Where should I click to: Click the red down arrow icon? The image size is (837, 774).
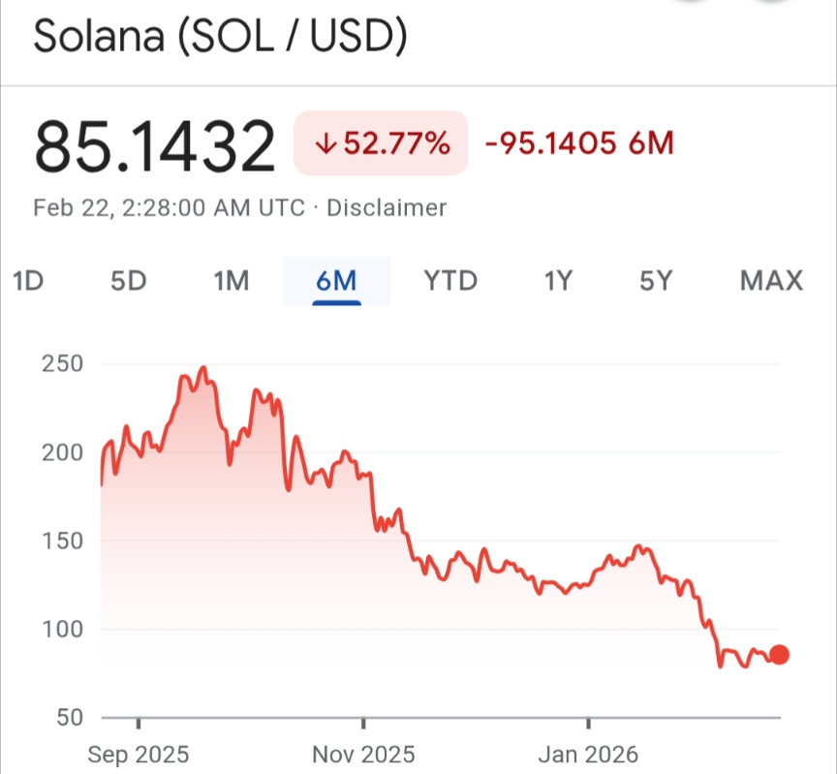click(325, 144)
